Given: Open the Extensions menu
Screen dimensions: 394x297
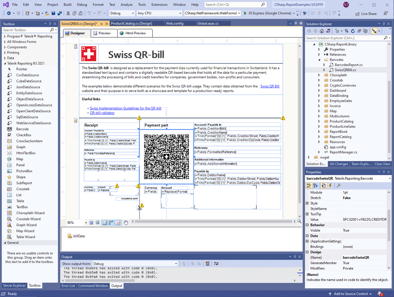Looking at the screenshot, I should pyautogui.click(x=159, y=5).
